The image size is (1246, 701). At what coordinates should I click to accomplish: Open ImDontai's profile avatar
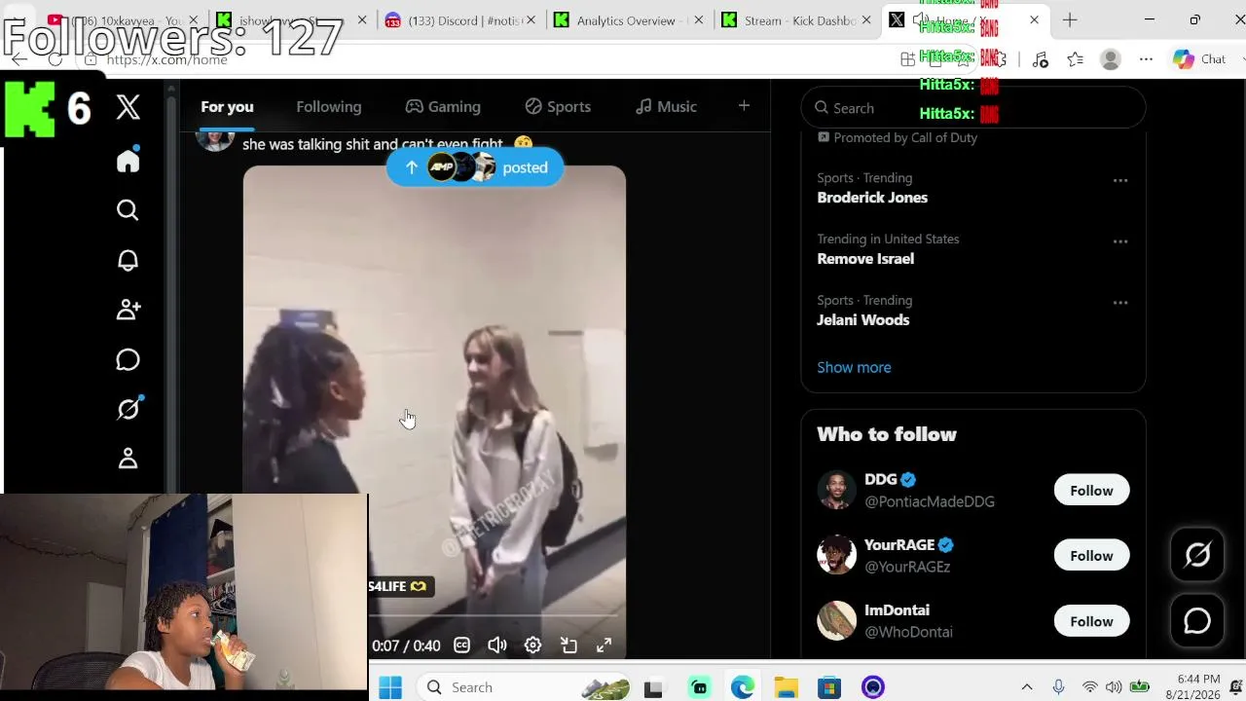[x=836, y=621]
